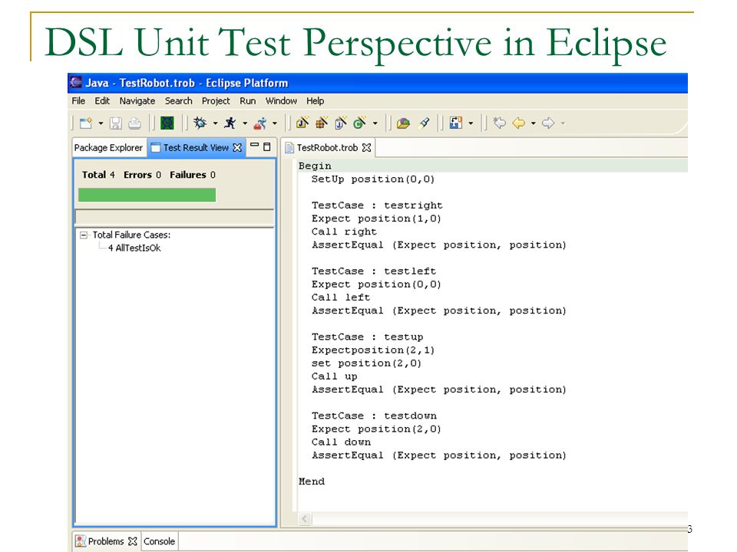Open the Run menu

[248, 101]
